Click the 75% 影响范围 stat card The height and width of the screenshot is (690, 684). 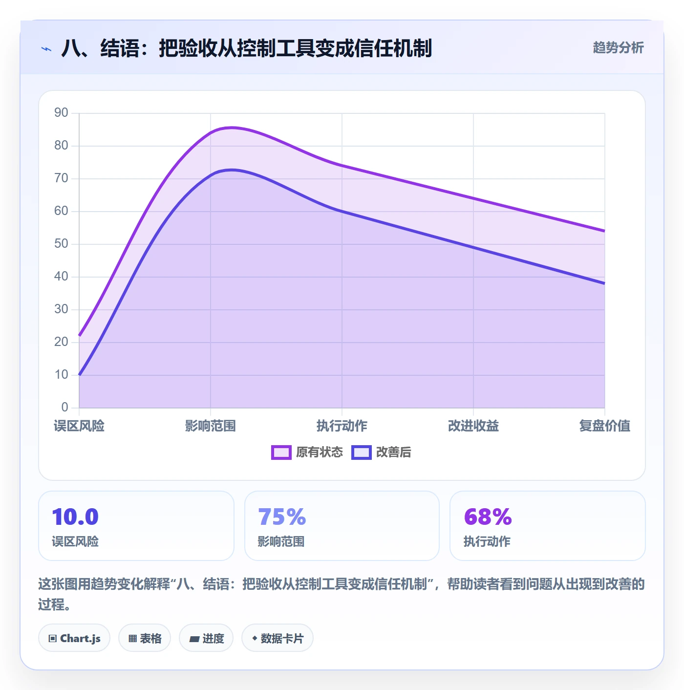pos(342,526)
